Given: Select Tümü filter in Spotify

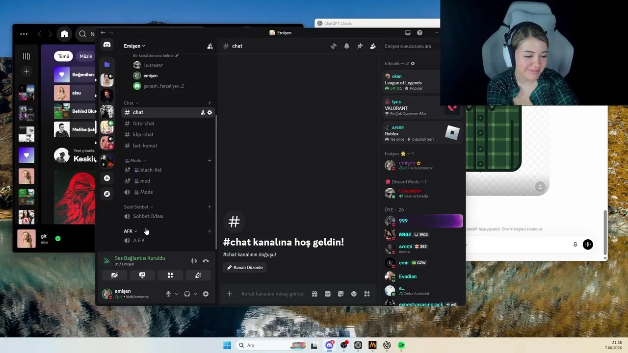Looking at the screenshot, I should [63, 56].
